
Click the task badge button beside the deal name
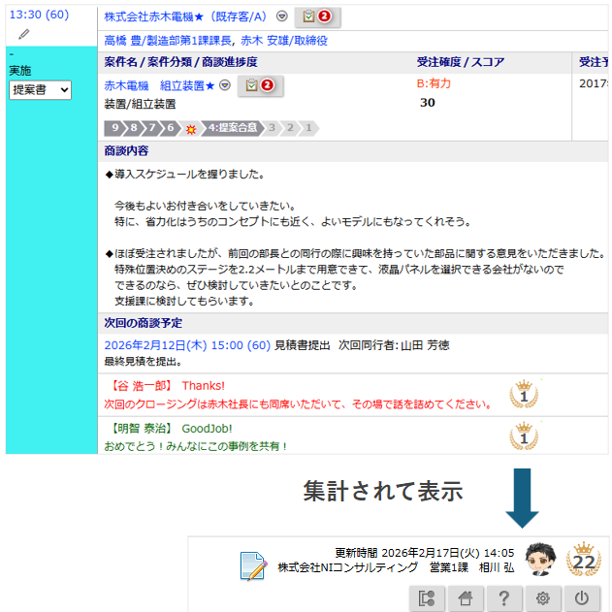[x=260, y=85]
